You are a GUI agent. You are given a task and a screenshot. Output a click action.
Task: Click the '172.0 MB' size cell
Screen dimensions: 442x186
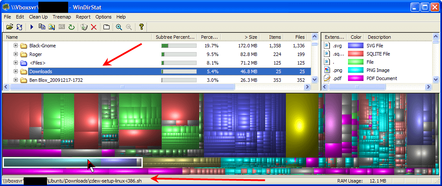click(248, 46)
